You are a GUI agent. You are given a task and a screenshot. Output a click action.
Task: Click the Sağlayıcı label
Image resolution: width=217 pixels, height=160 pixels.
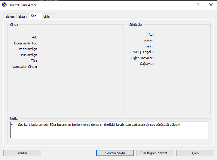pyautogui.click(x=147, y=64)
